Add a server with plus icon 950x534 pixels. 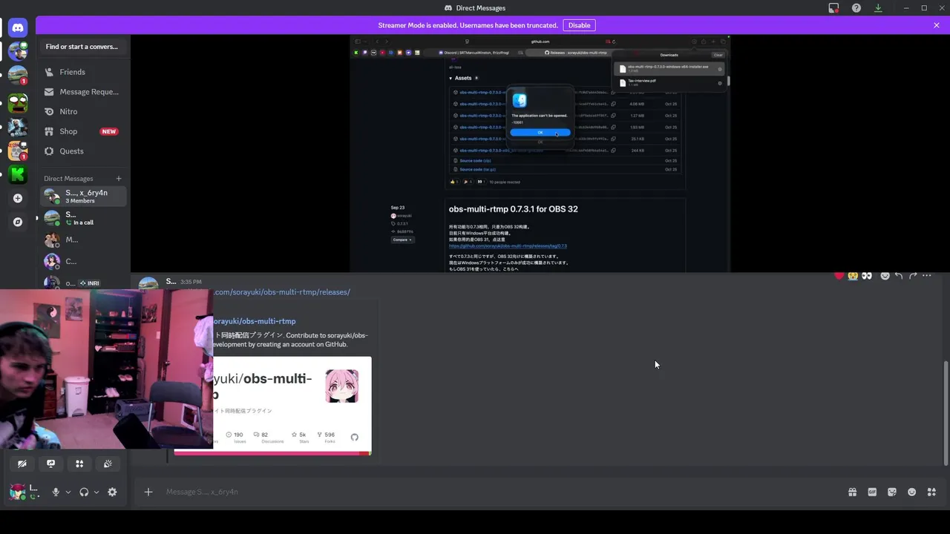tap(18, 198)
